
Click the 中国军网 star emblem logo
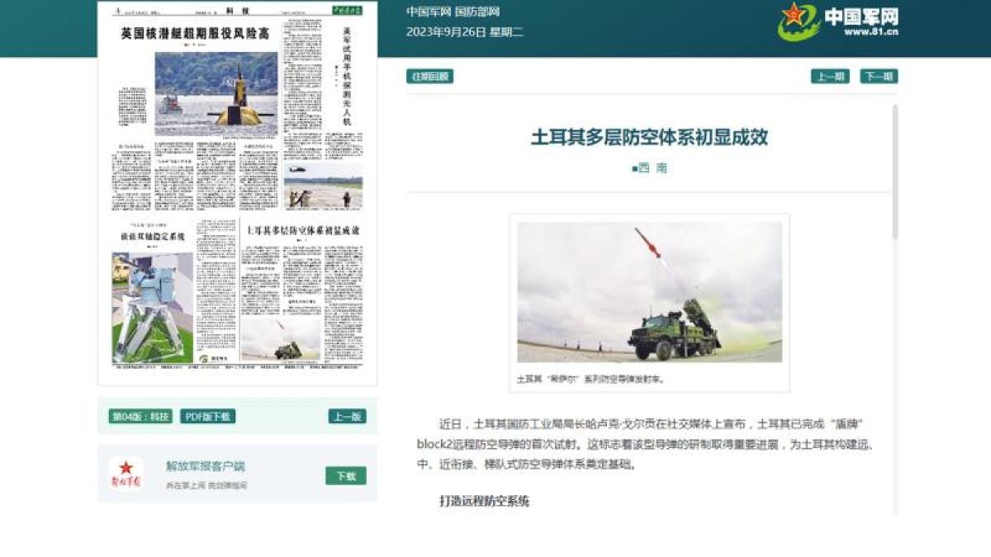(x=794, y=21)
